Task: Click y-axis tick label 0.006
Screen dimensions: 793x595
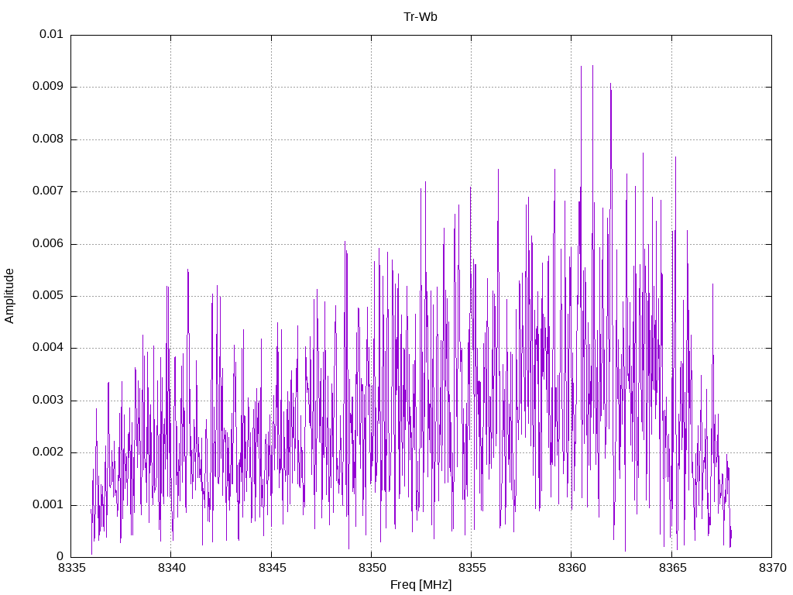Action: (48, 244)
